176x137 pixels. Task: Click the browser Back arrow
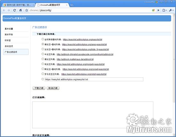coord(4,11)
